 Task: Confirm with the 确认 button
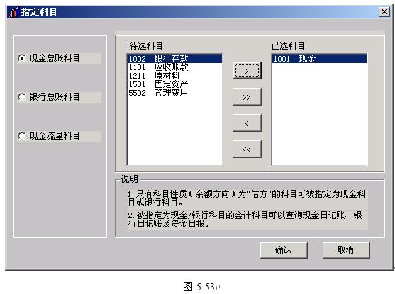[x=284, y=250]
